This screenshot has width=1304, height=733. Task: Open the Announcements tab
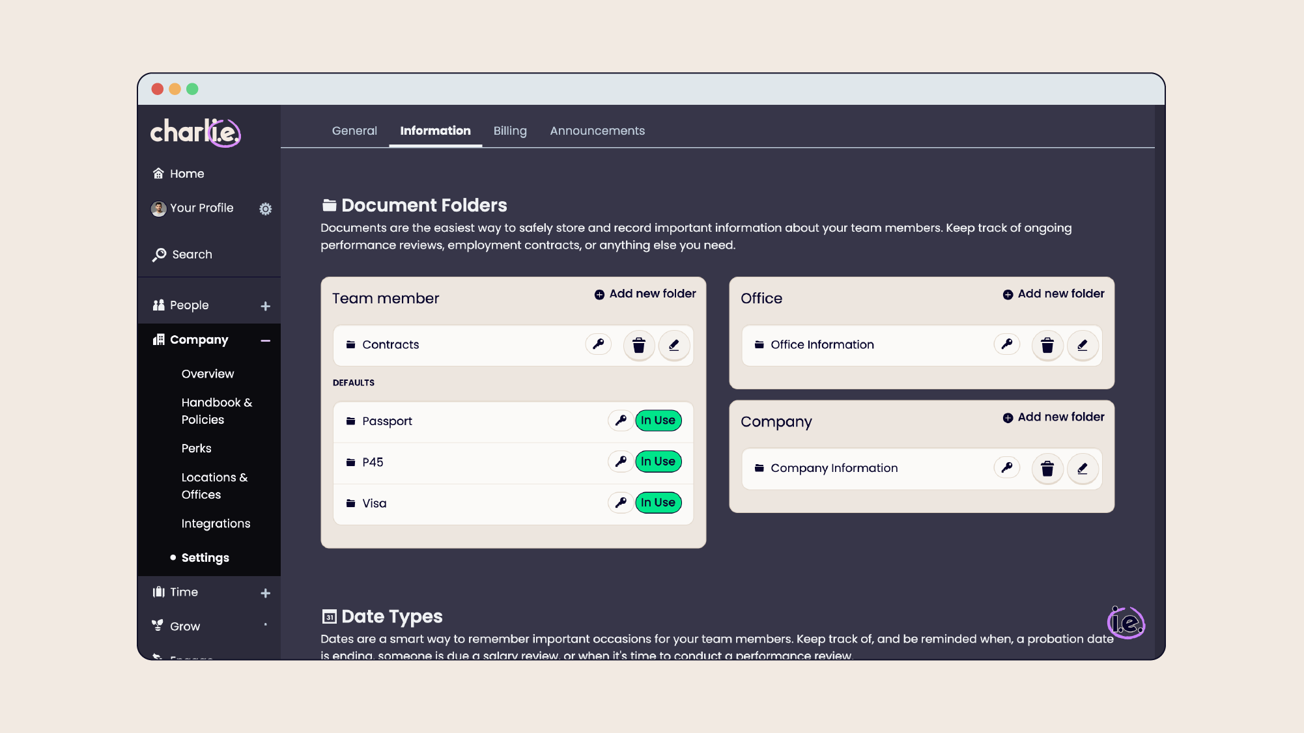(597, 131)
